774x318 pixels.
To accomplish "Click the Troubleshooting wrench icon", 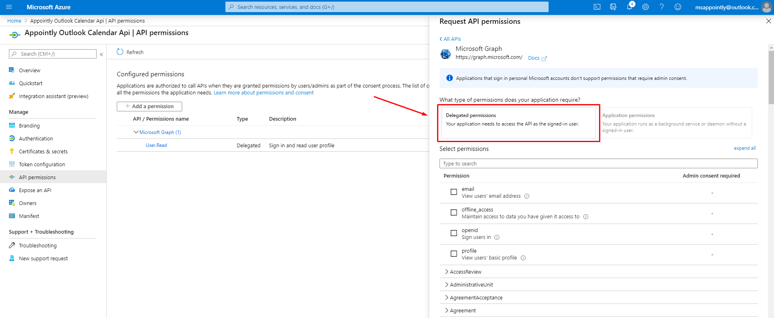I will [x=12, y=245].
